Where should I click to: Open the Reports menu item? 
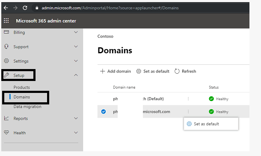(21, 118)
